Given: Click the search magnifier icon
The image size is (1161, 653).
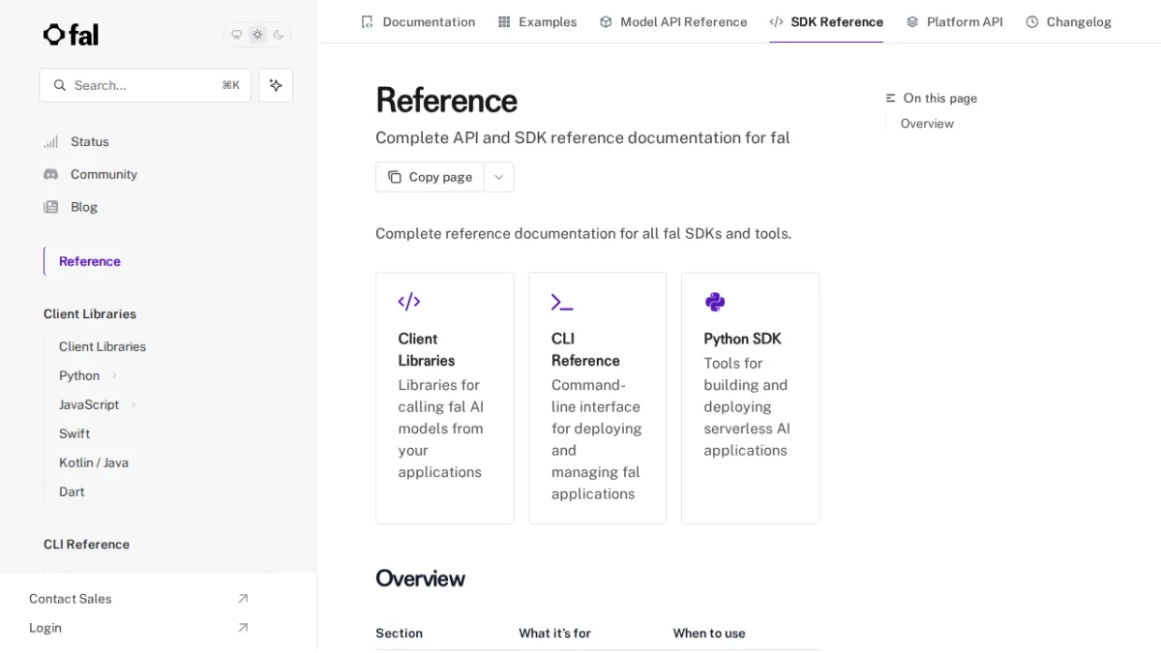Looking at the screenshot, I should pyautogui.click(x=60, y=85).
